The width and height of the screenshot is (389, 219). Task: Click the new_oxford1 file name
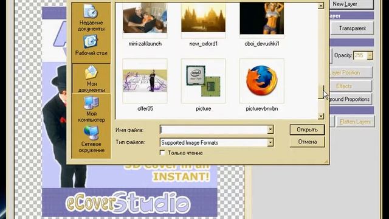point(204,44)
